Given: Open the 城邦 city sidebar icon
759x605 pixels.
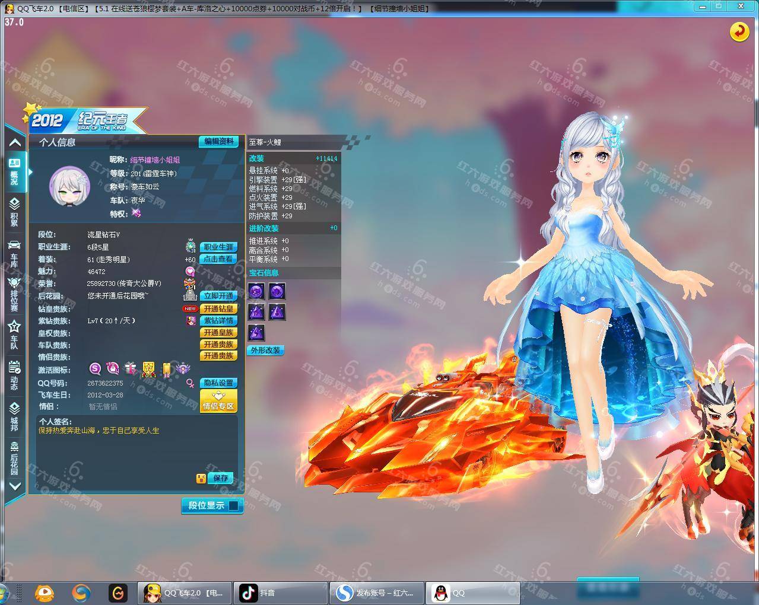Looking at the screenshot, I should pos(14,416).
